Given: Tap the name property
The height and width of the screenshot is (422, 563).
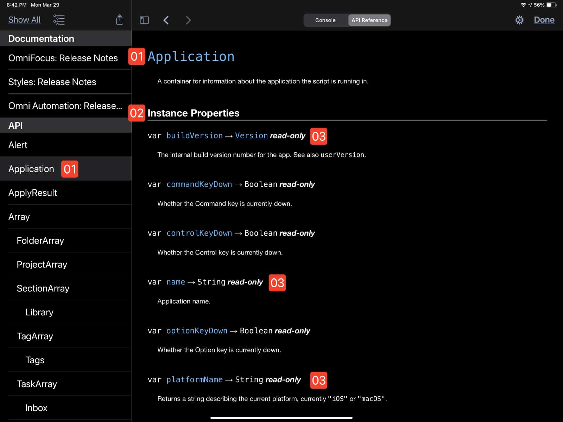Looking at the screenshot, I should 176,282.
